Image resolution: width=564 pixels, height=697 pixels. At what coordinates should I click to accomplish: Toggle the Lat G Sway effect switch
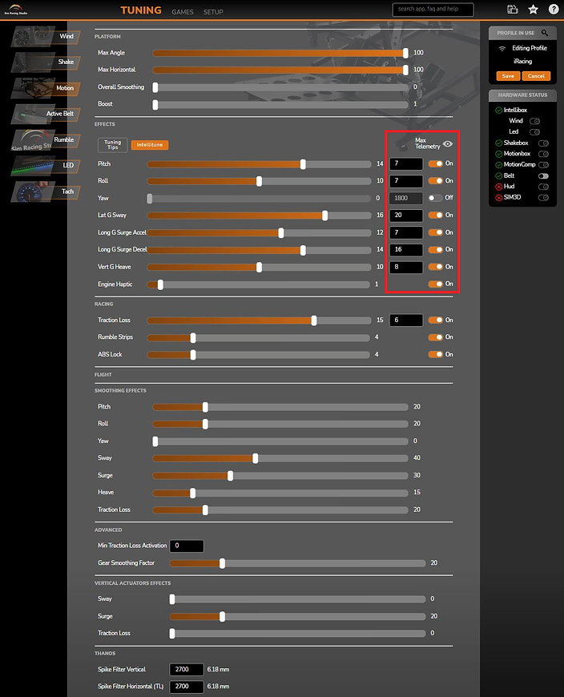(436, 216)
